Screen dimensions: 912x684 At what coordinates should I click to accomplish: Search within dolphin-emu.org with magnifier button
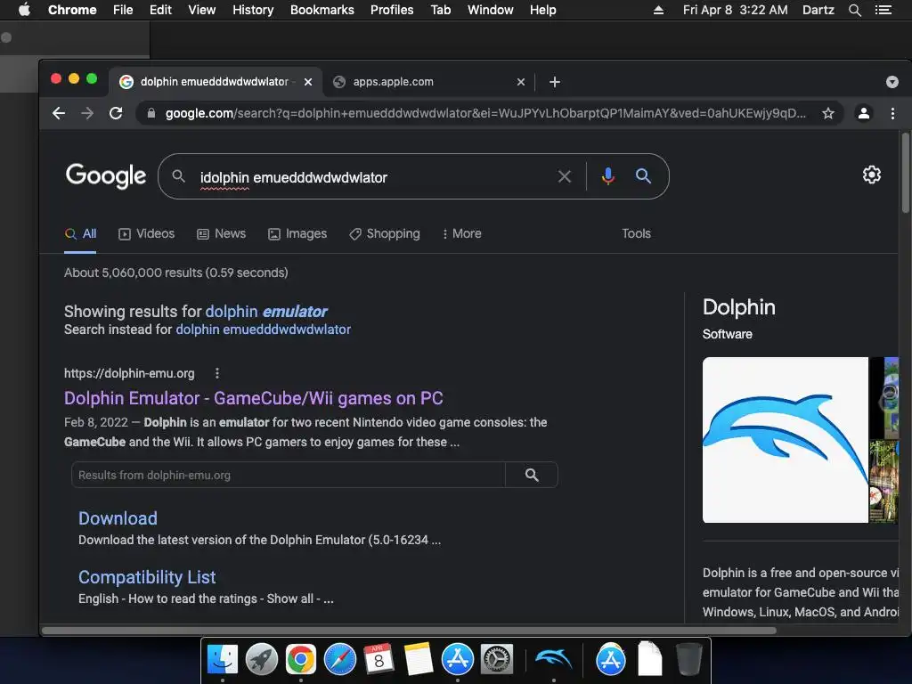point(532,475)
